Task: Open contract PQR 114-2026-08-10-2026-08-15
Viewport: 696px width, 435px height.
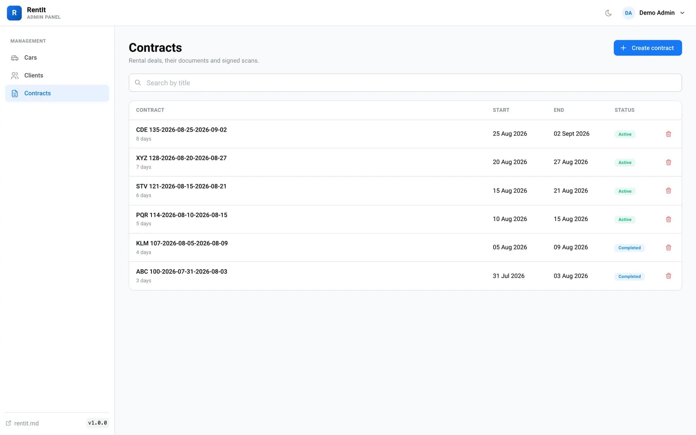Action: [182, 215]
